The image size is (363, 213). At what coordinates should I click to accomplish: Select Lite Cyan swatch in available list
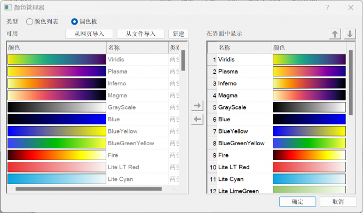coord(57,179)
